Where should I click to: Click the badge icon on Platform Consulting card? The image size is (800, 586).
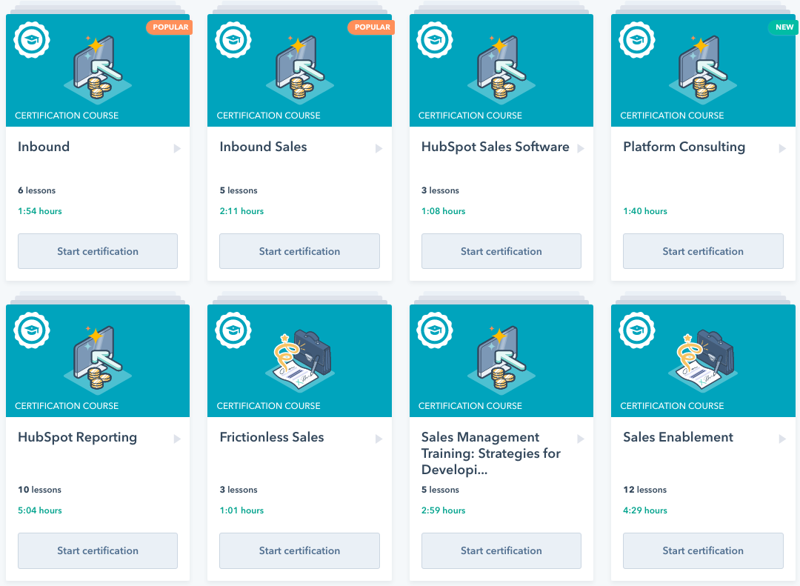[x=636, y=40]
